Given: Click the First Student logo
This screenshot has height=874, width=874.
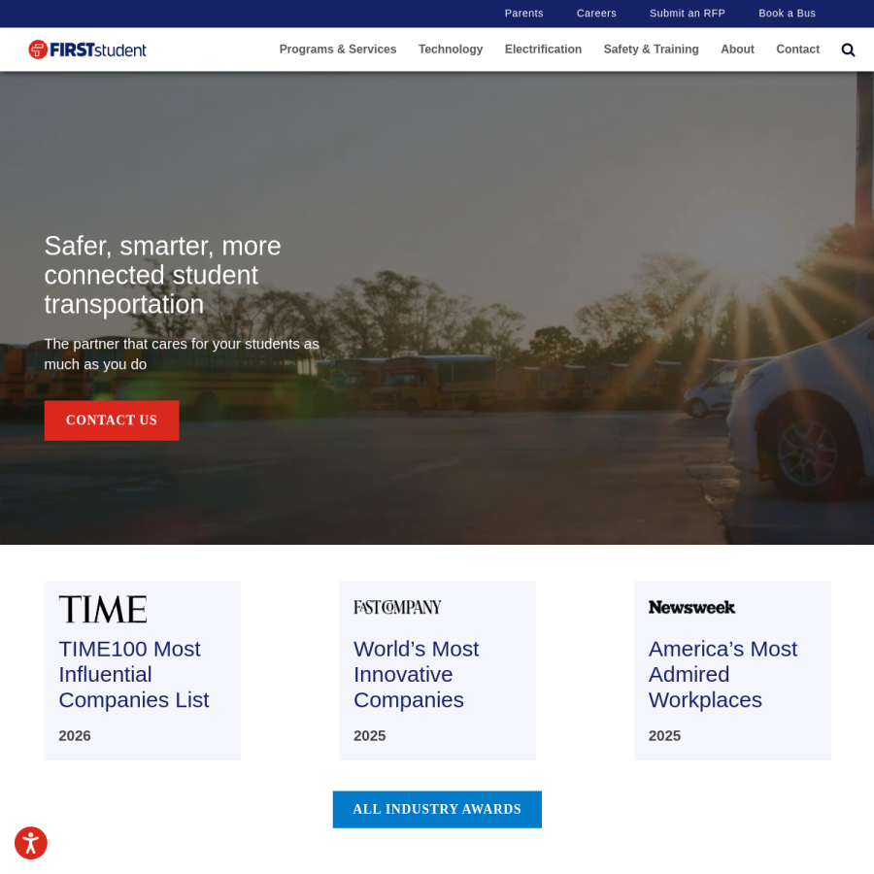Looking at the screenshot, I should click(87, 50).
